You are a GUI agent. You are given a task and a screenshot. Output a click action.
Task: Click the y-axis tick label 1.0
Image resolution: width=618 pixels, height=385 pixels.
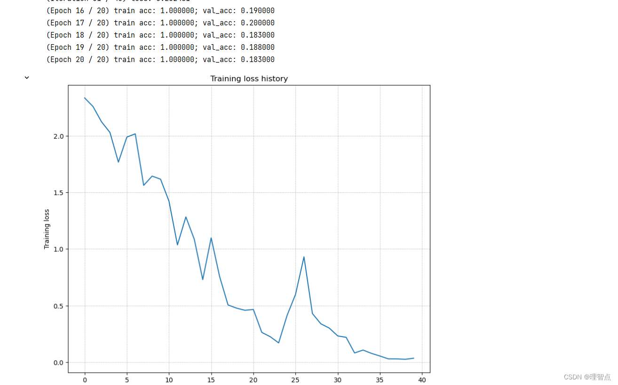tap(59, 249)
